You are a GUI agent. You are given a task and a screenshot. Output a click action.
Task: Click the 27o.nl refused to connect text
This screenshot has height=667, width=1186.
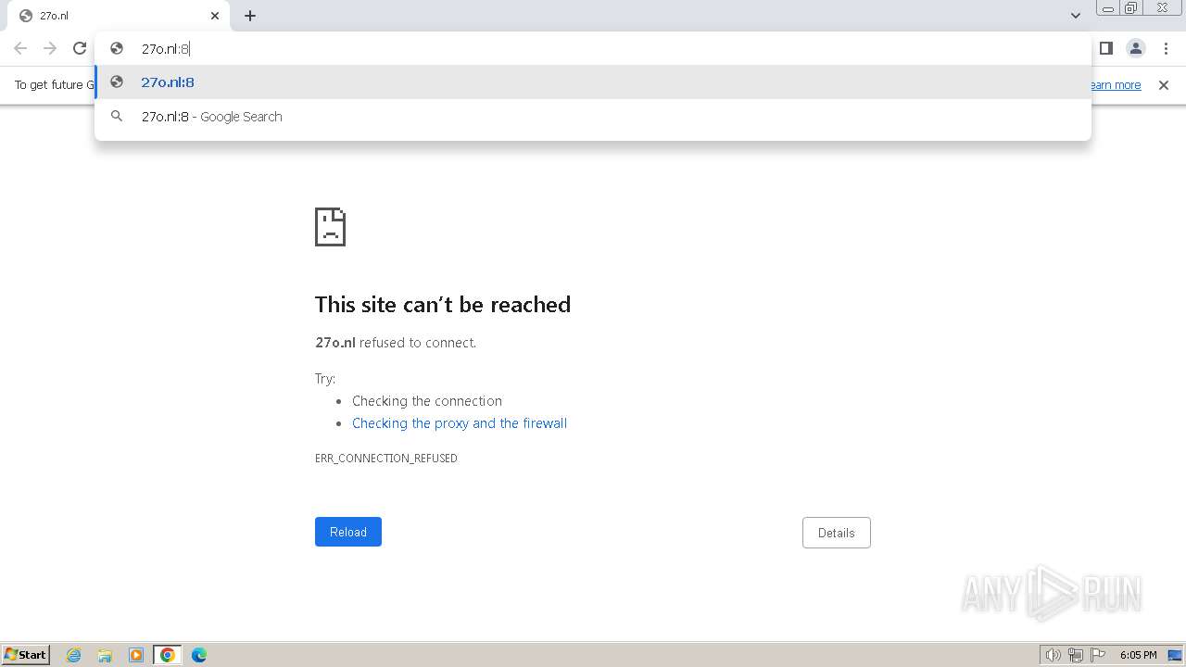point(396,343)
